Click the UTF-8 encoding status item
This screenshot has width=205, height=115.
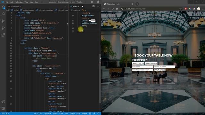(55, 114)
